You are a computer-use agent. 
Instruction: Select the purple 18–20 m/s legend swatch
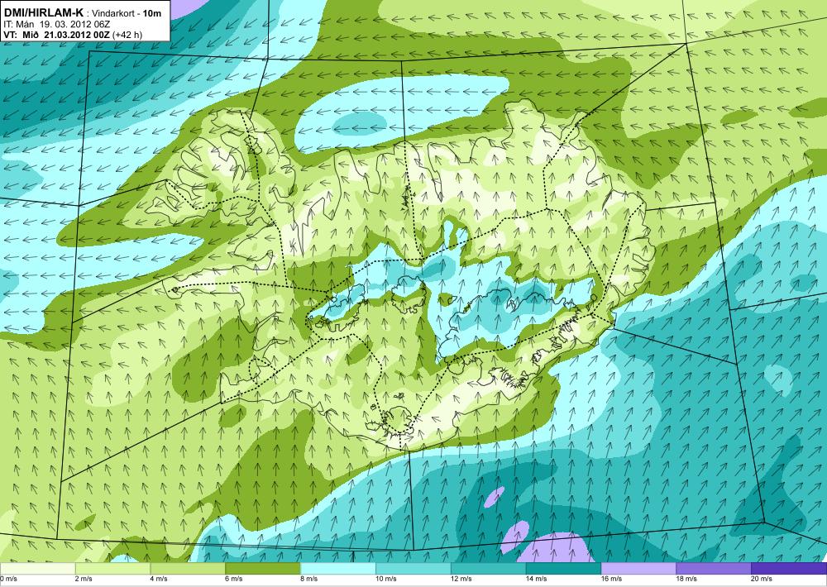(714, 569)
